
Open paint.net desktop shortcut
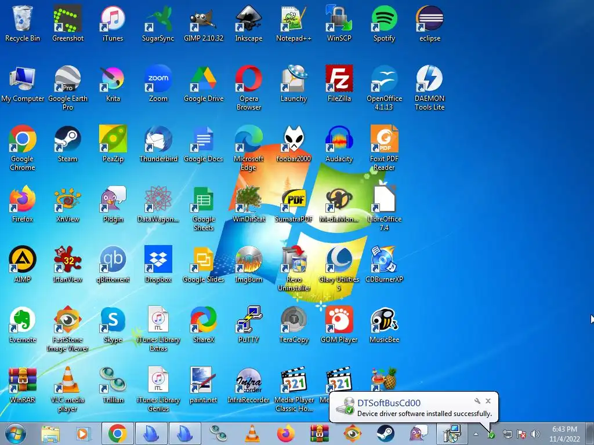[x=204, y=385]
